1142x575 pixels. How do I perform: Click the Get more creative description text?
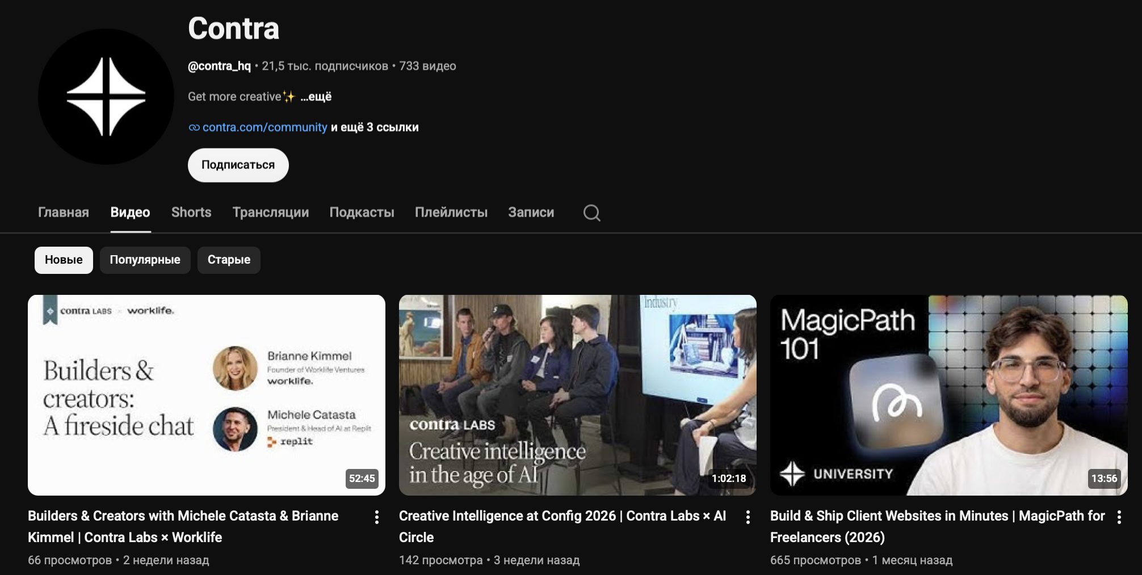tap(241, 96)
